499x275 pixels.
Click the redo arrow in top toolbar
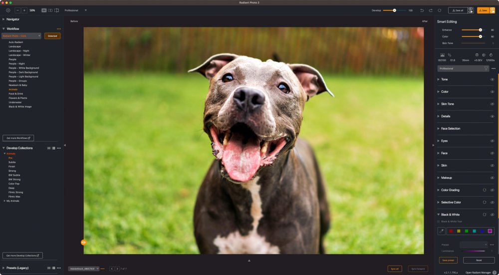click(x=431, y=10)
